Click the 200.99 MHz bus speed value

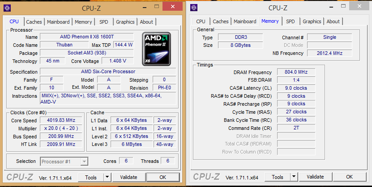(61, 137)
